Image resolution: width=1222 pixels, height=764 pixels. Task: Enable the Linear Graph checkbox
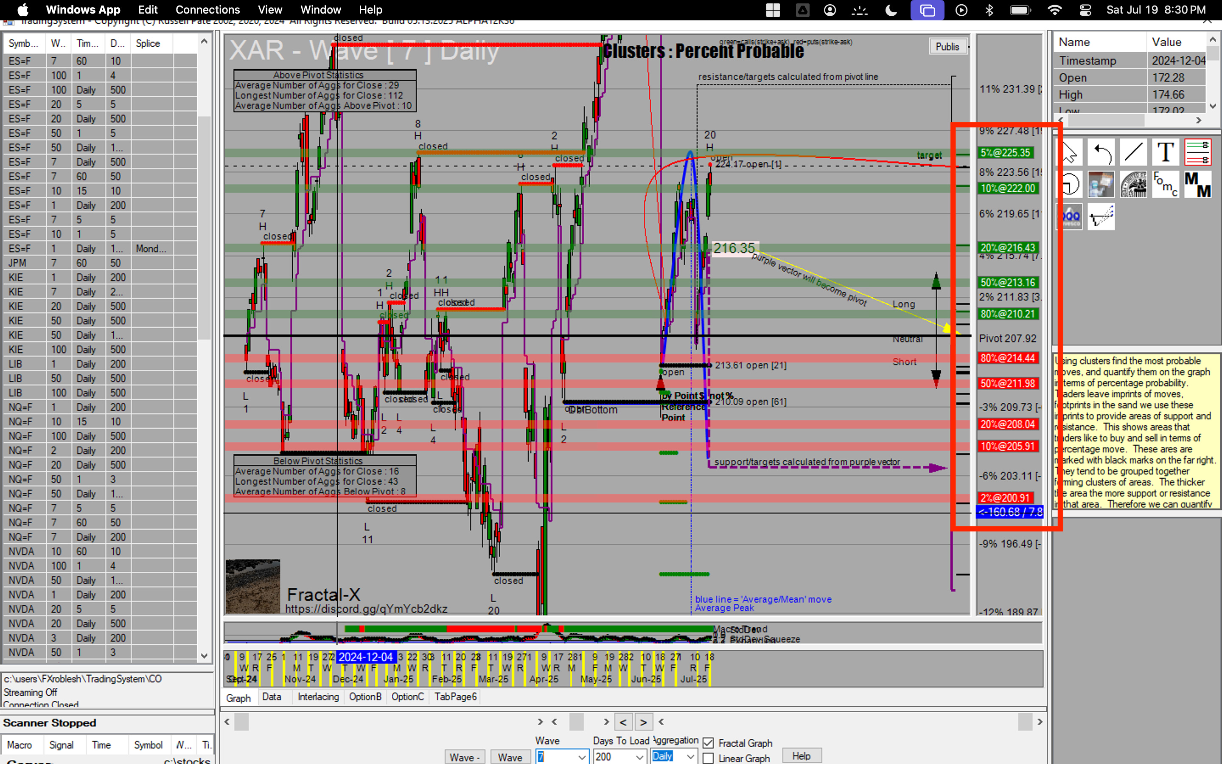[x=709, y=758]
